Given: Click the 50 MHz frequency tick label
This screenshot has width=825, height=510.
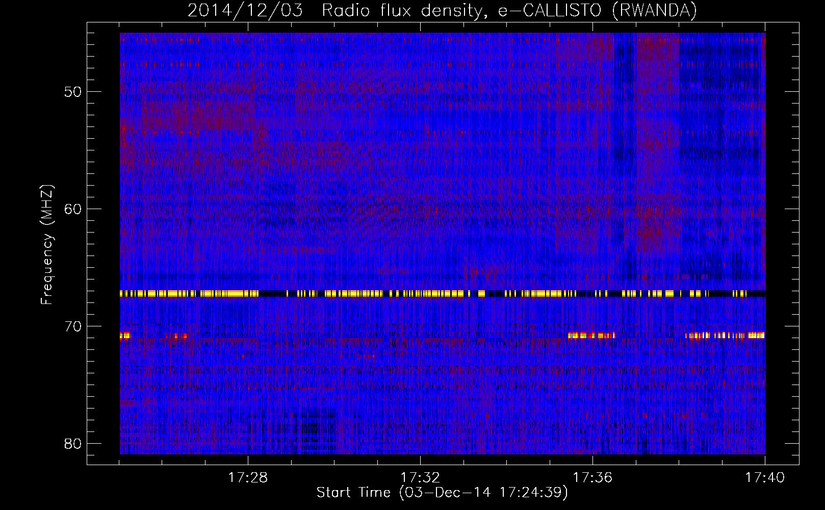Looking at the screenshot, I should click(x=73, y=92).
